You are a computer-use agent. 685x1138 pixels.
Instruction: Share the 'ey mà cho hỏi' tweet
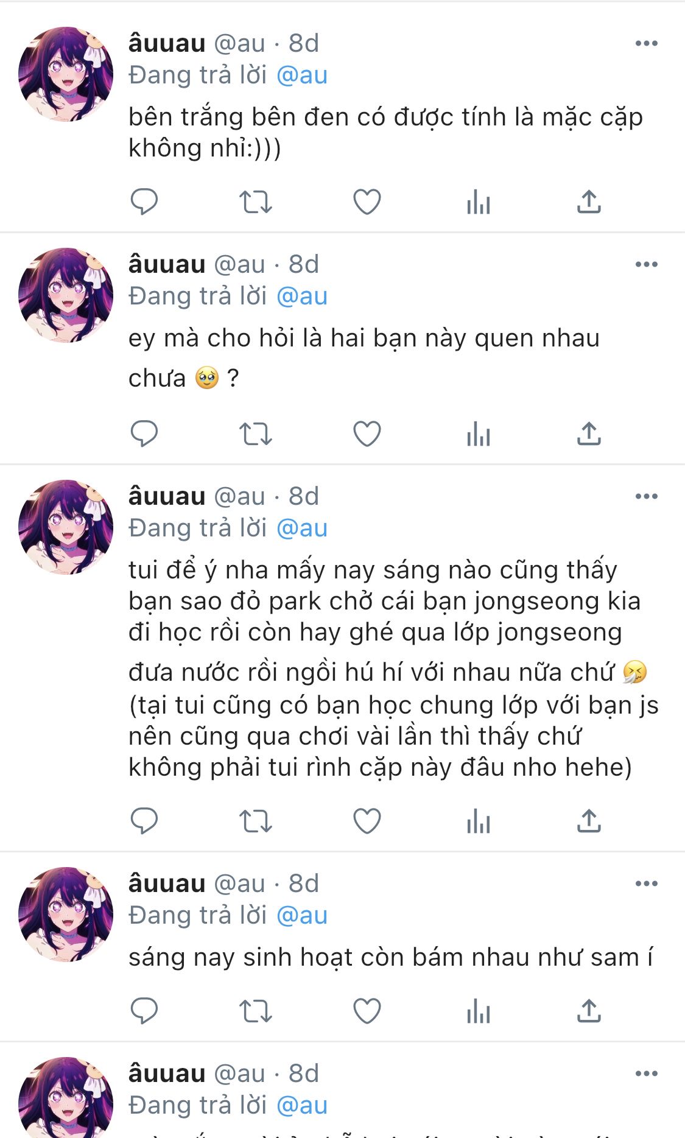tap(589, 434)
